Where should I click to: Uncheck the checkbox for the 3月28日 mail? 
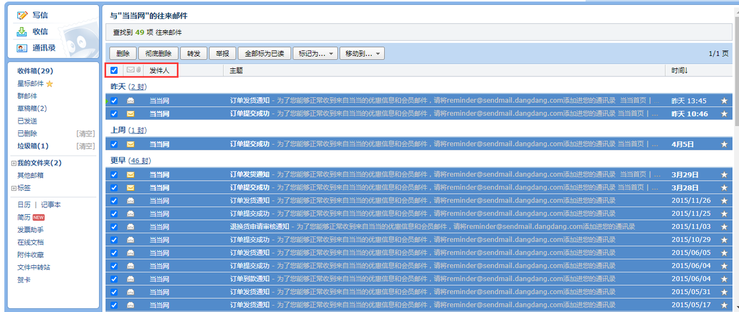(114, 188)
